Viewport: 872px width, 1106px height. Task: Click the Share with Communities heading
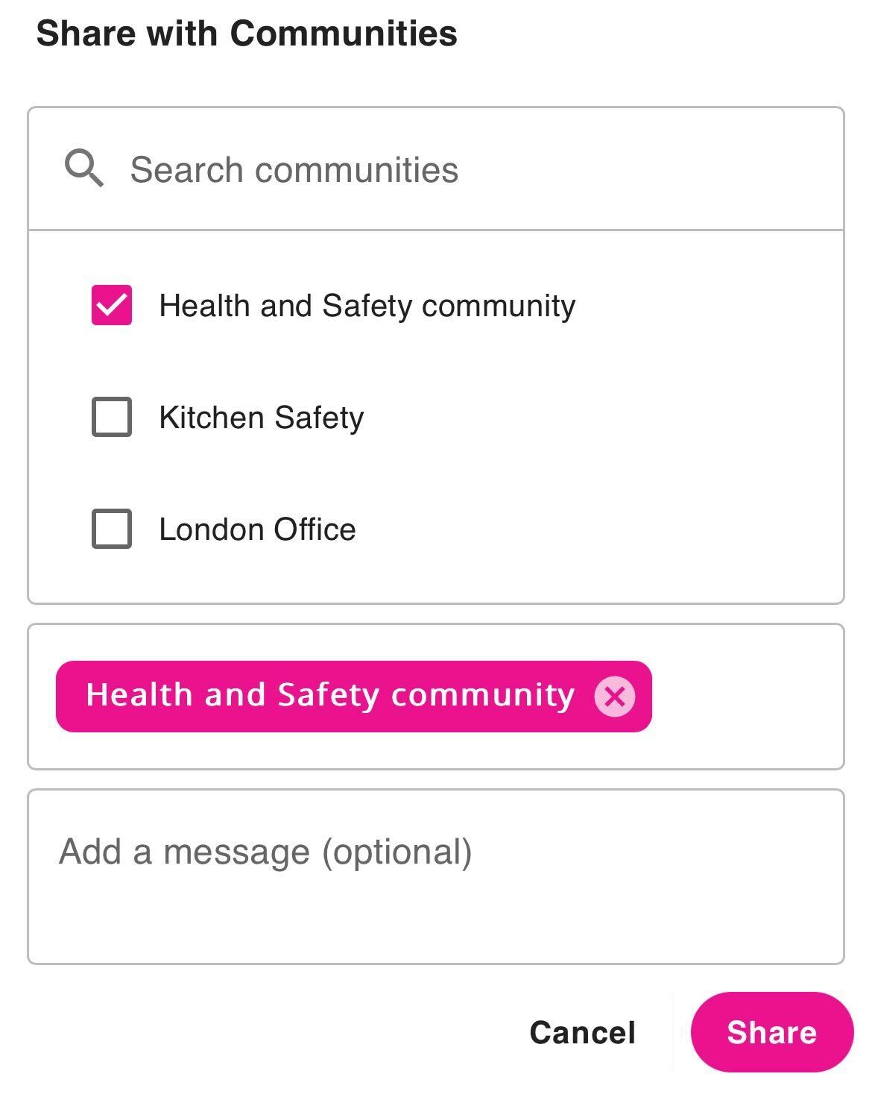click(246, 34)
